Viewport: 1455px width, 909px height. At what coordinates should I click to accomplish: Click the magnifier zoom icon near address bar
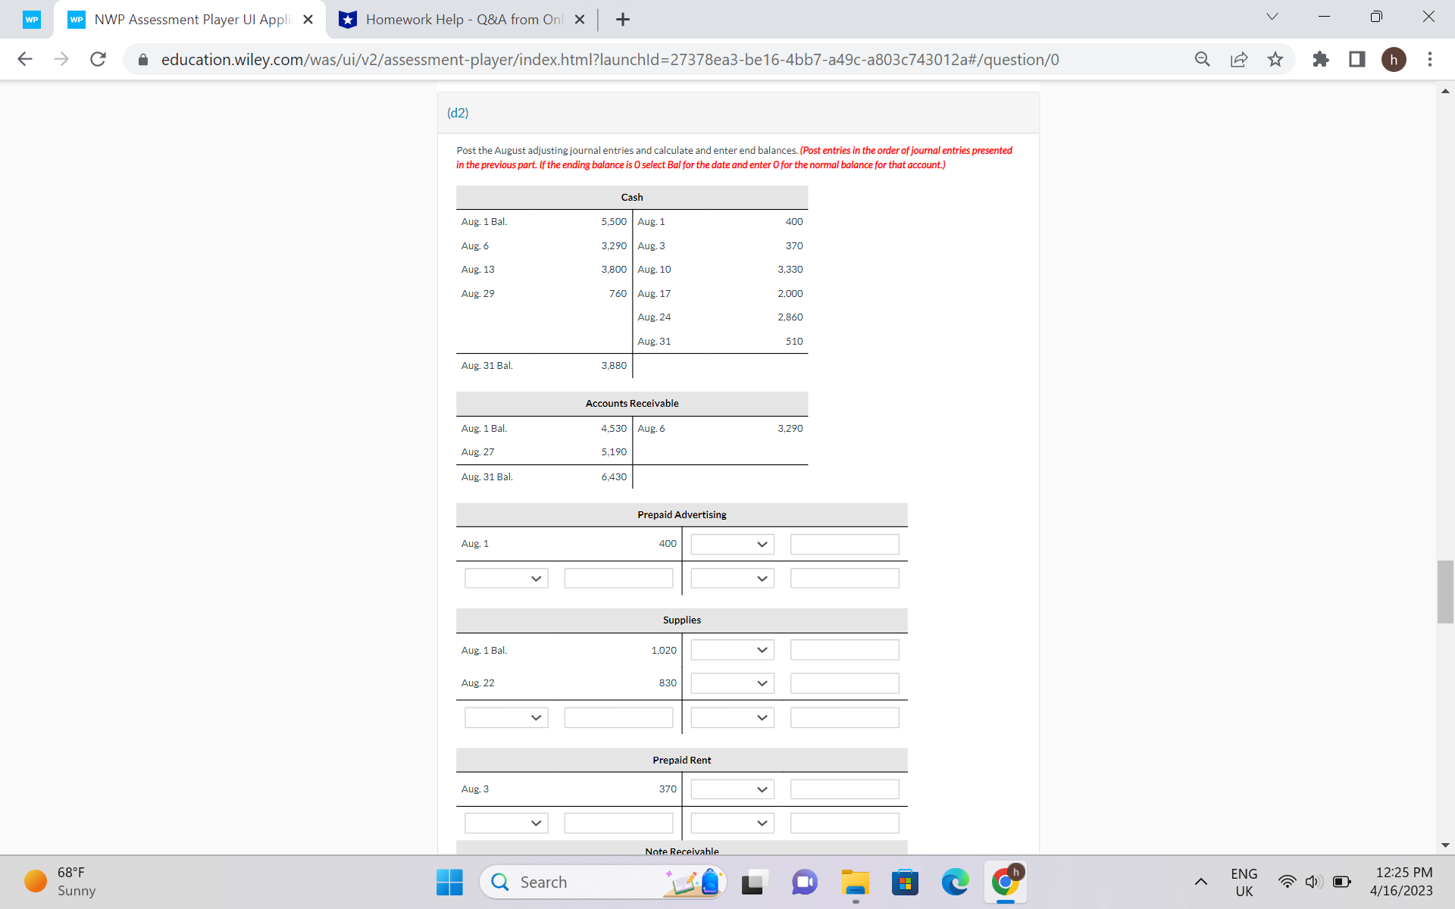[1202, 59]
